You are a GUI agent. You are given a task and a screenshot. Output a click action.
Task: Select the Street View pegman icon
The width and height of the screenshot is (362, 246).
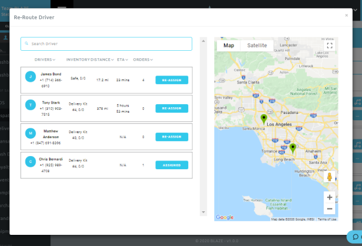[330, 177]
